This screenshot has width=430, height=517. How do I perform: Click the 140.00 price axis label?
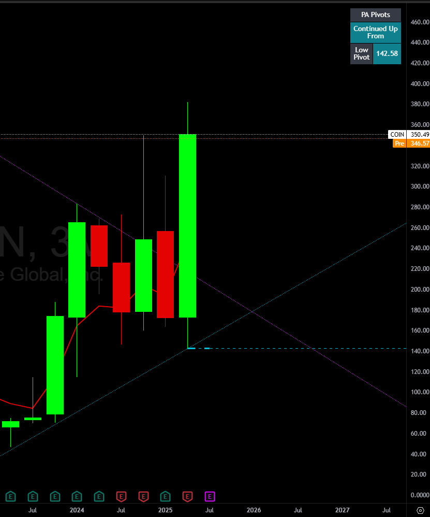(x=420, y=351)
